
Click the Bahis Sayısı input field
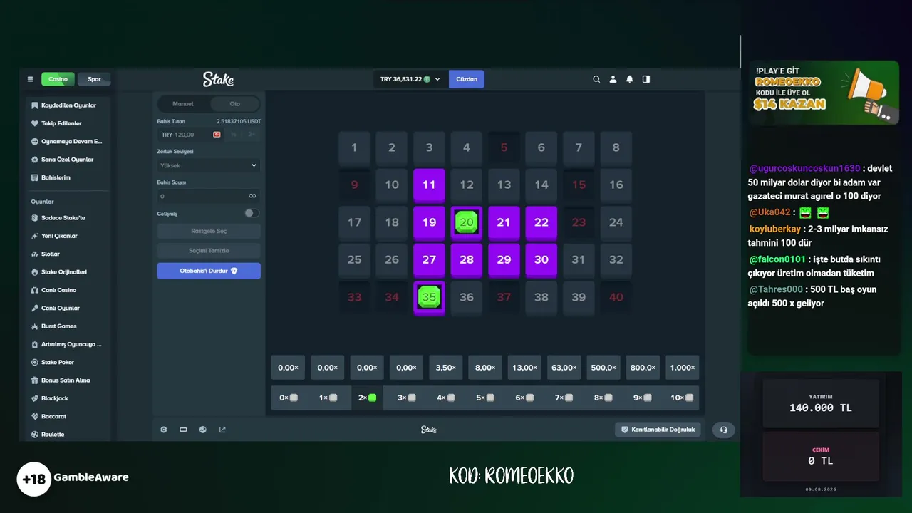tap(209, 196)
